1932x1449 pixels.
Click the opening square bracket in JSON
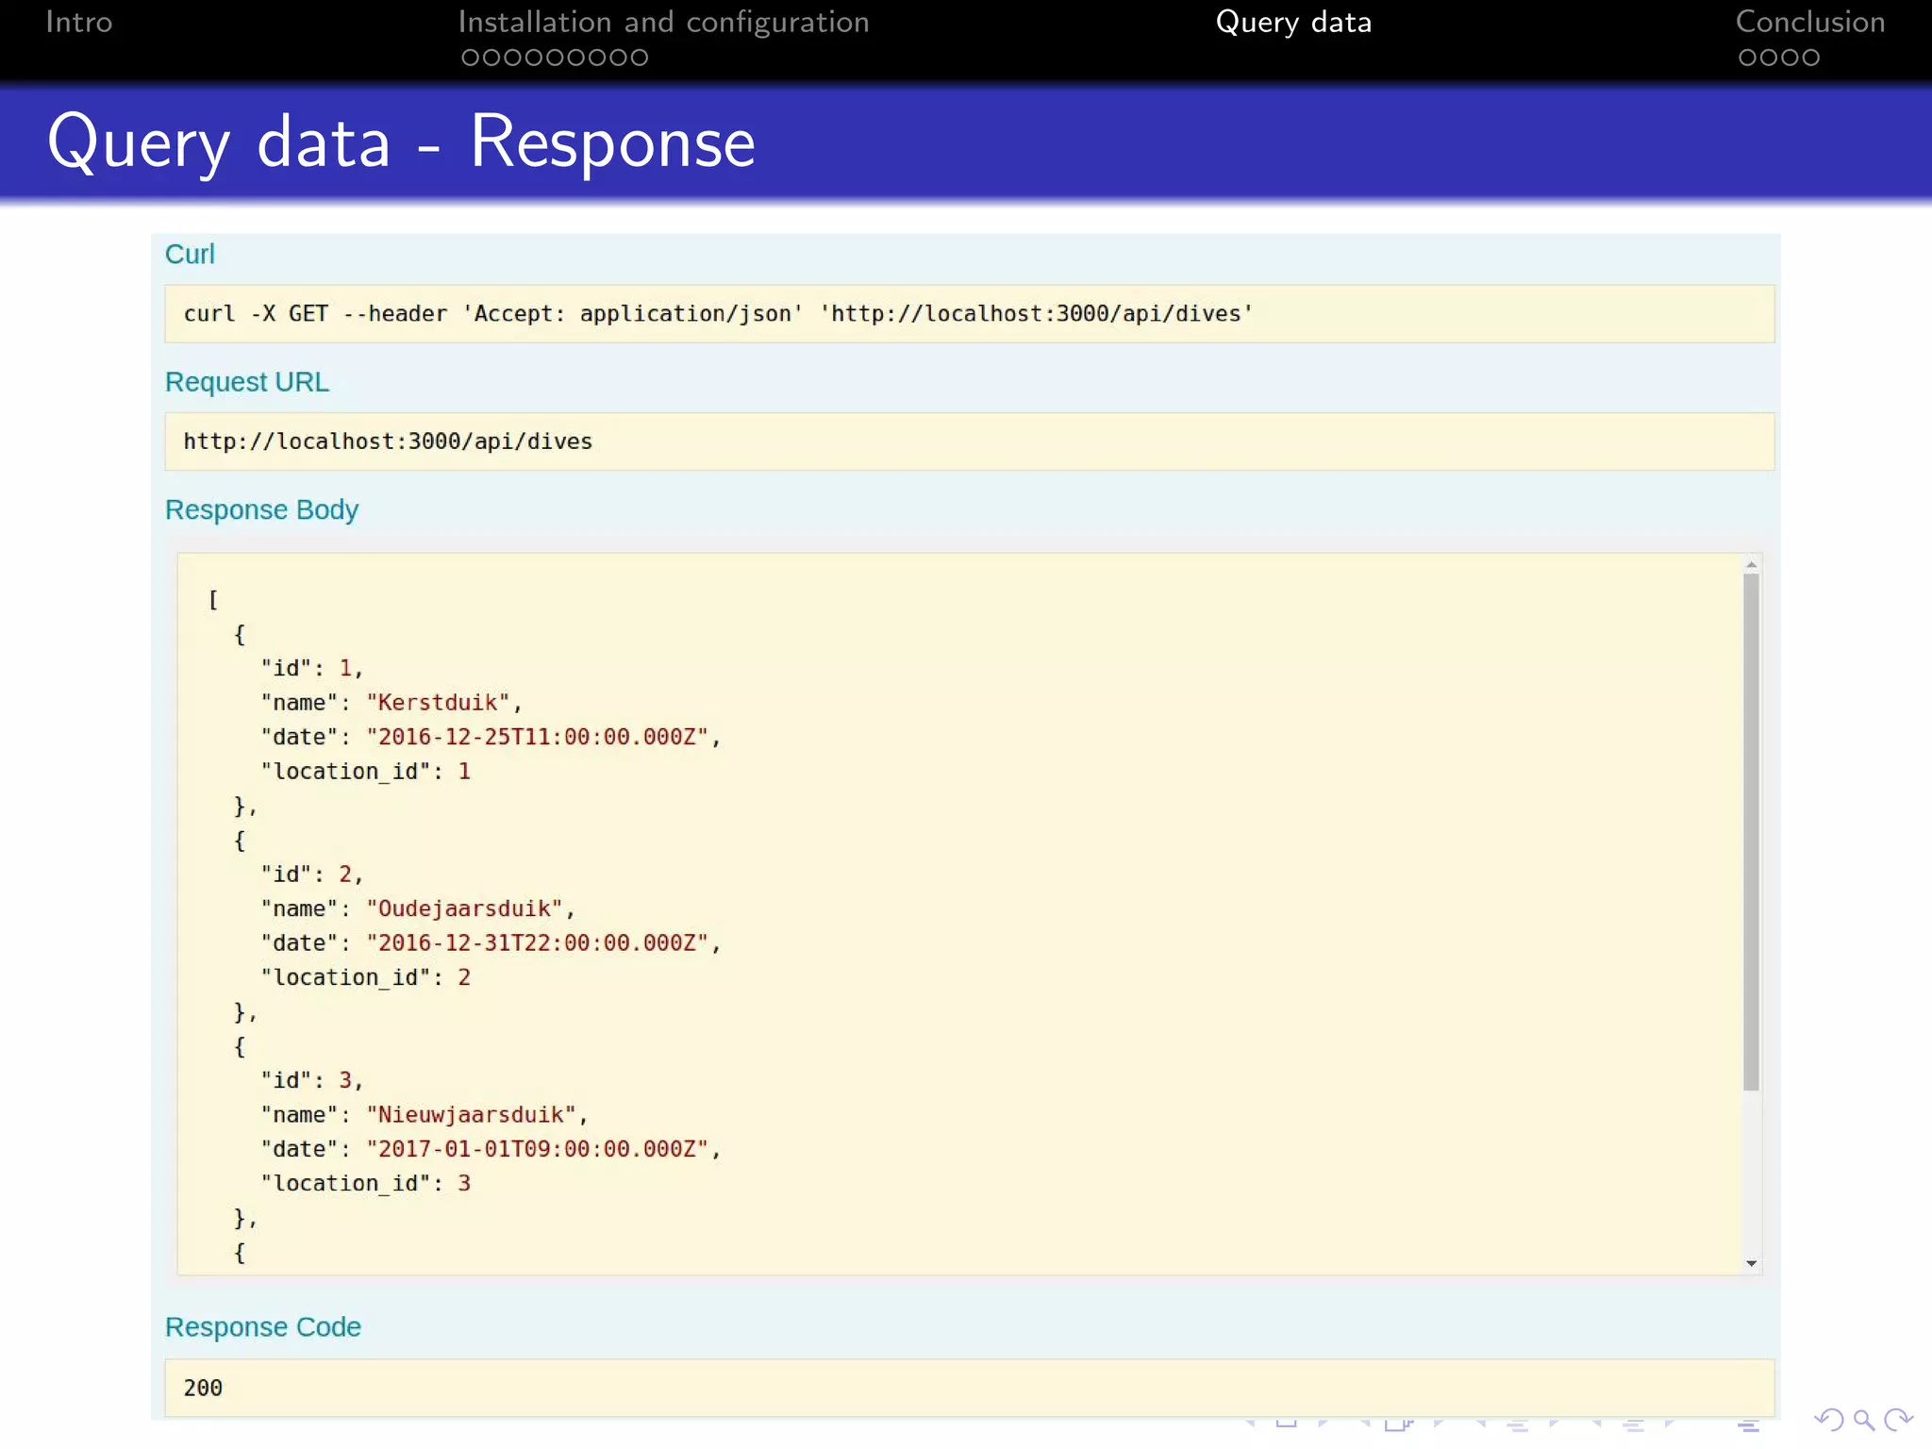tap(213, 600)
